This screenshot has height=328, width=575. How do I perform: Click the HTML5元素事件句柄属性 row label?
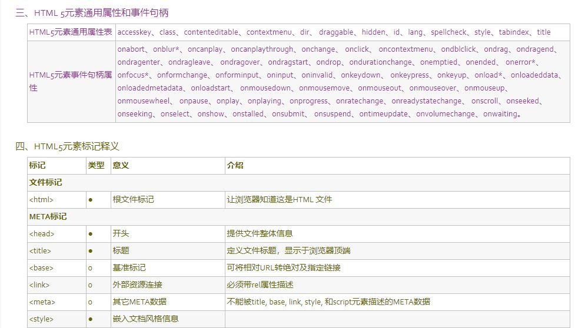(x=71, y=81)
